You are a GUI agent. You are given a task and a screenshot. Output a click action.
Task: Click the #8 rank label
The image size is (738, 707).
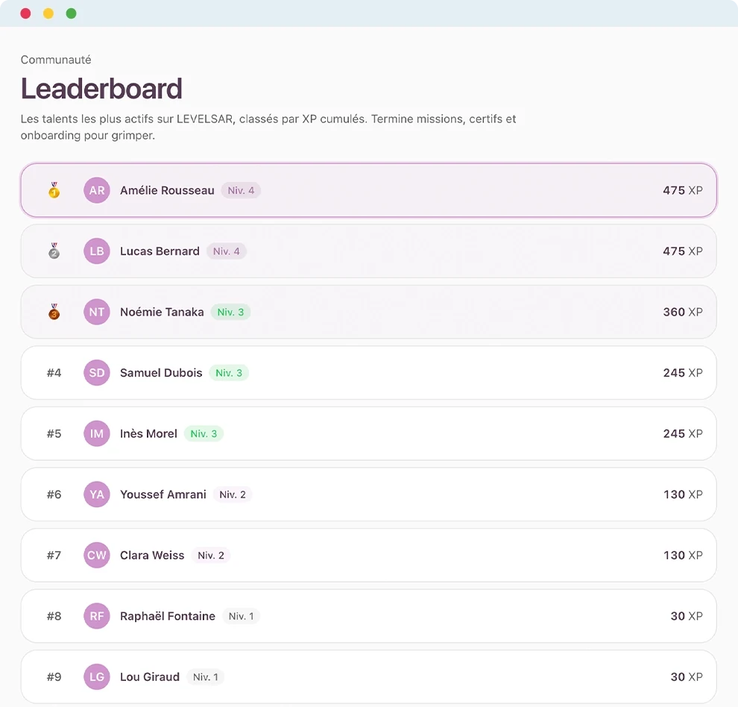tap(54, 615)
